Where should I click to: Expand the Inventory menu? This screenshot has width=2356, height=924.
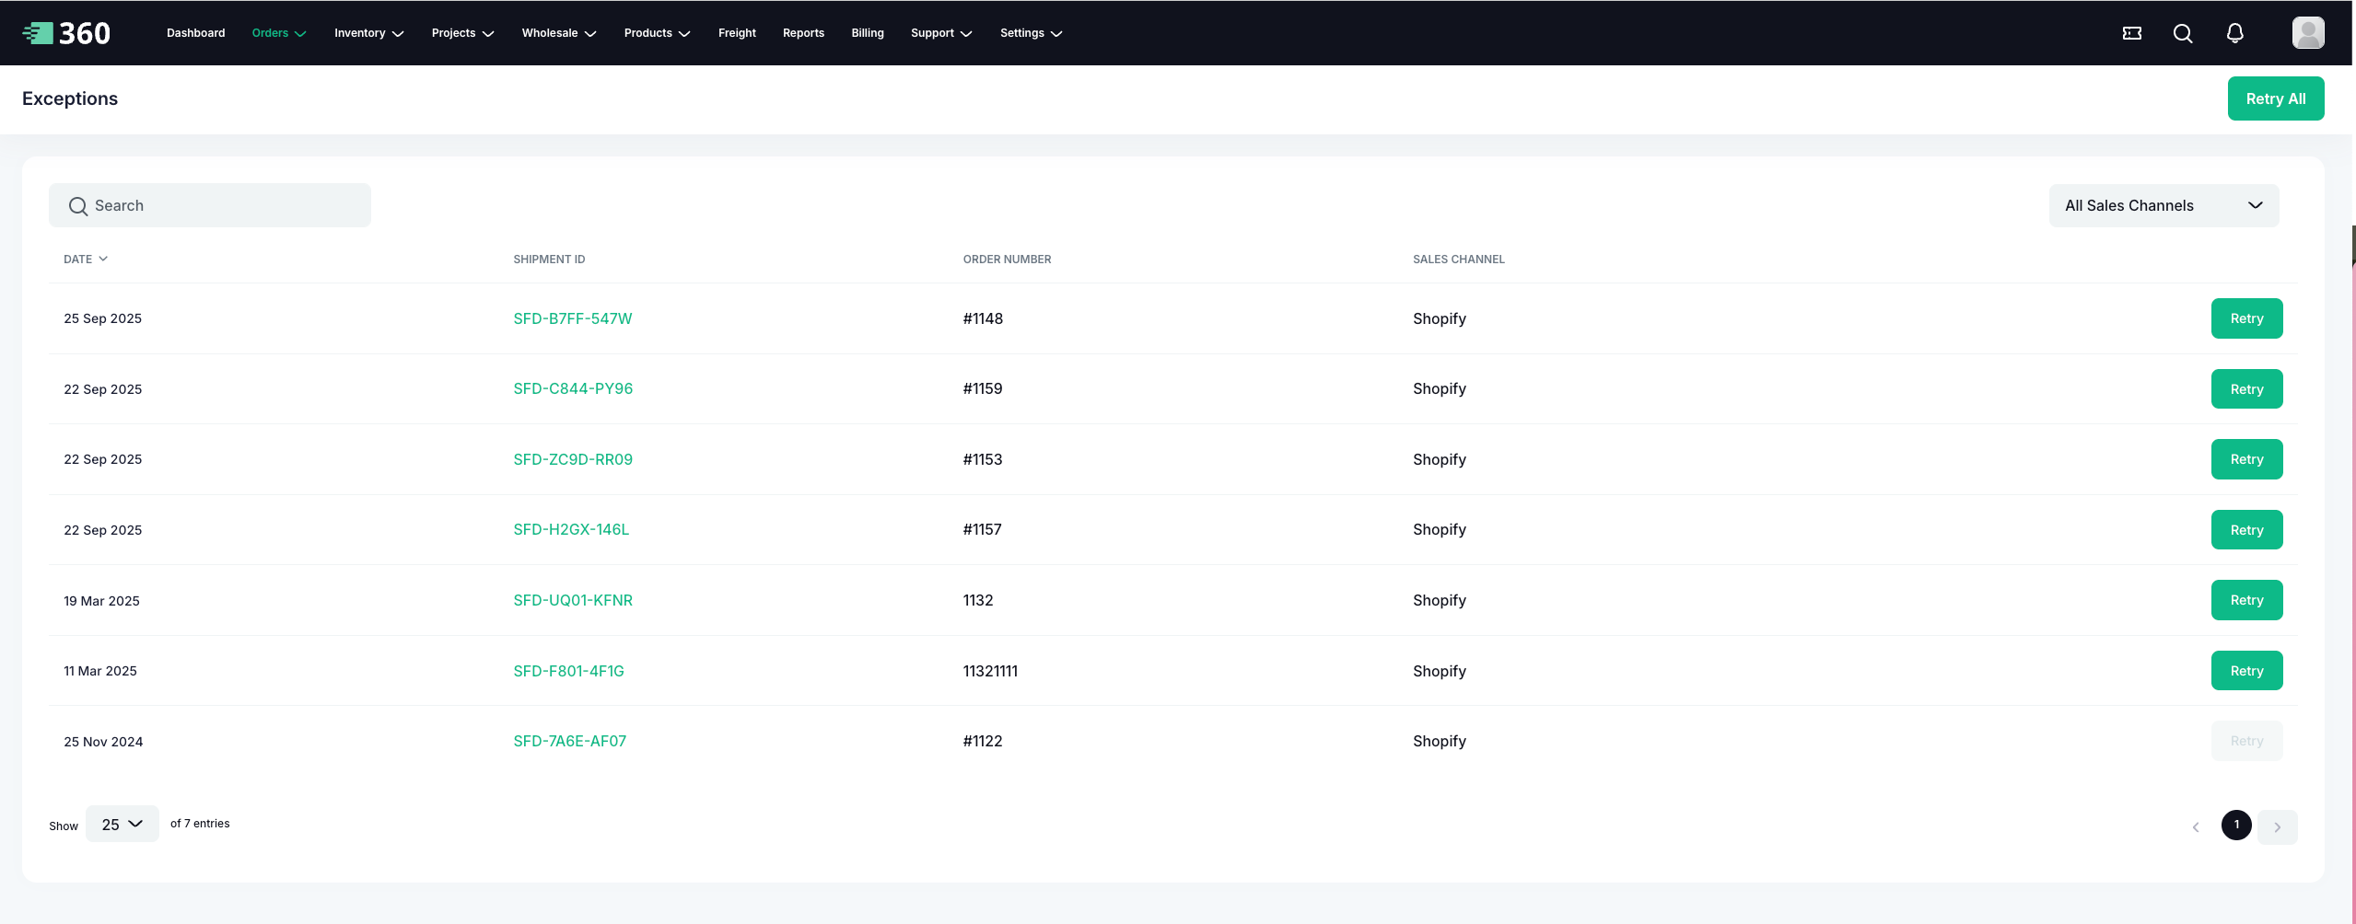368,33
